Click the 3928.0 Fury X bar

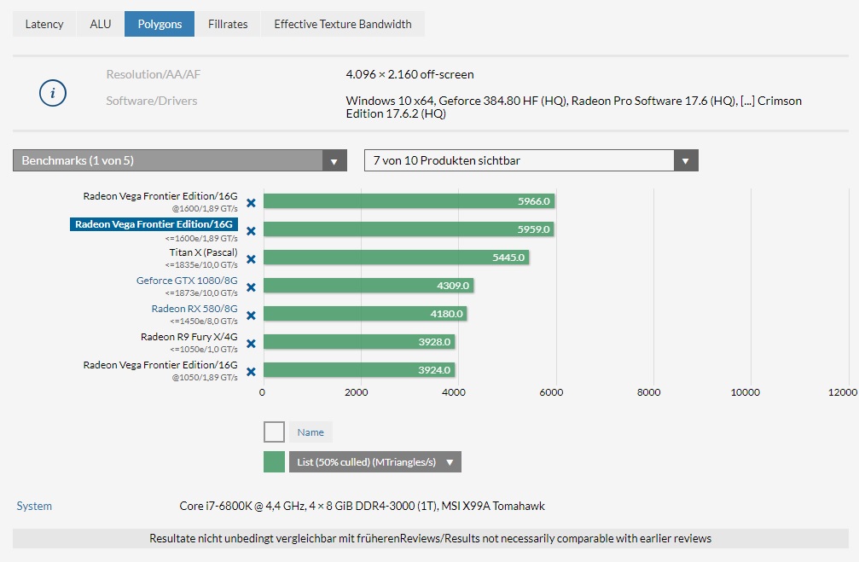point(359,342)
